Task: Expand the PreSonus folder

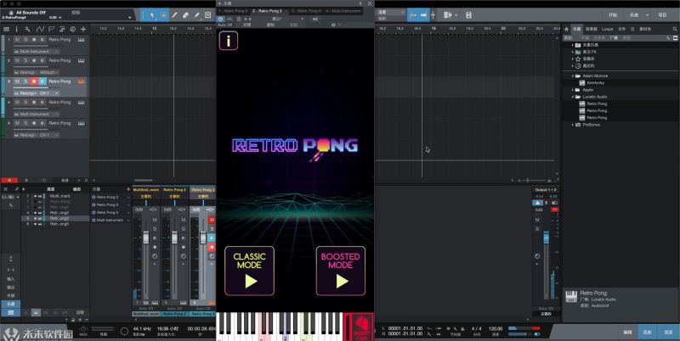Action: [573, 125]
